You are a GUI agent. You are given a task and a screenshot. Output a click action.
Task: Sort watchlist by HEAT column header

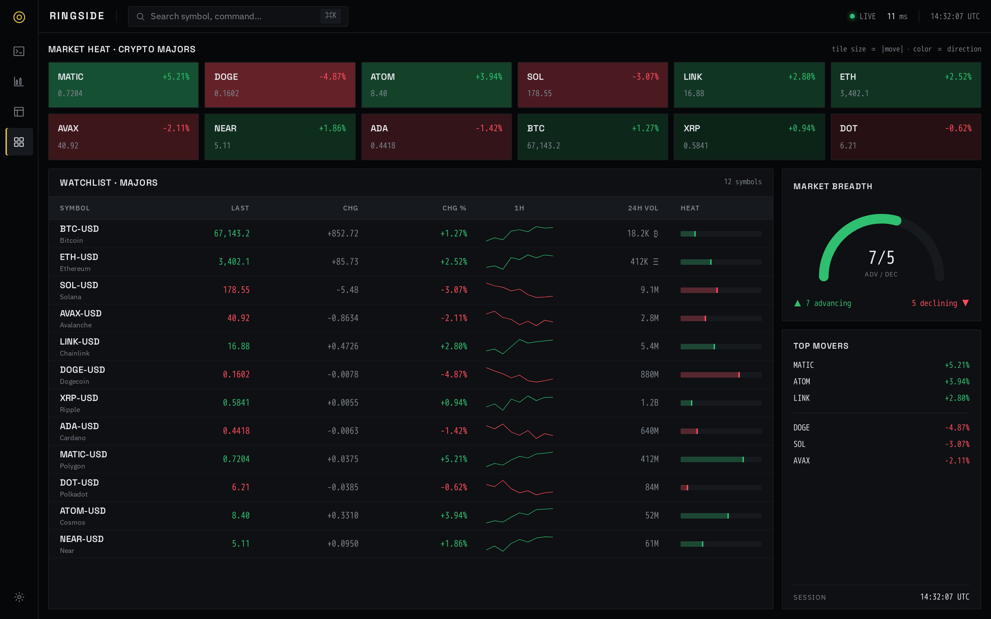(690, 208)
